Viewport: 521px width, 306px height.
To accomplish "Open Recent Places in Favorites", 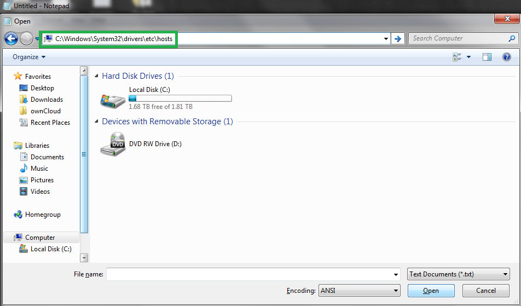I will pyautogui.click(x=50, y=123).
